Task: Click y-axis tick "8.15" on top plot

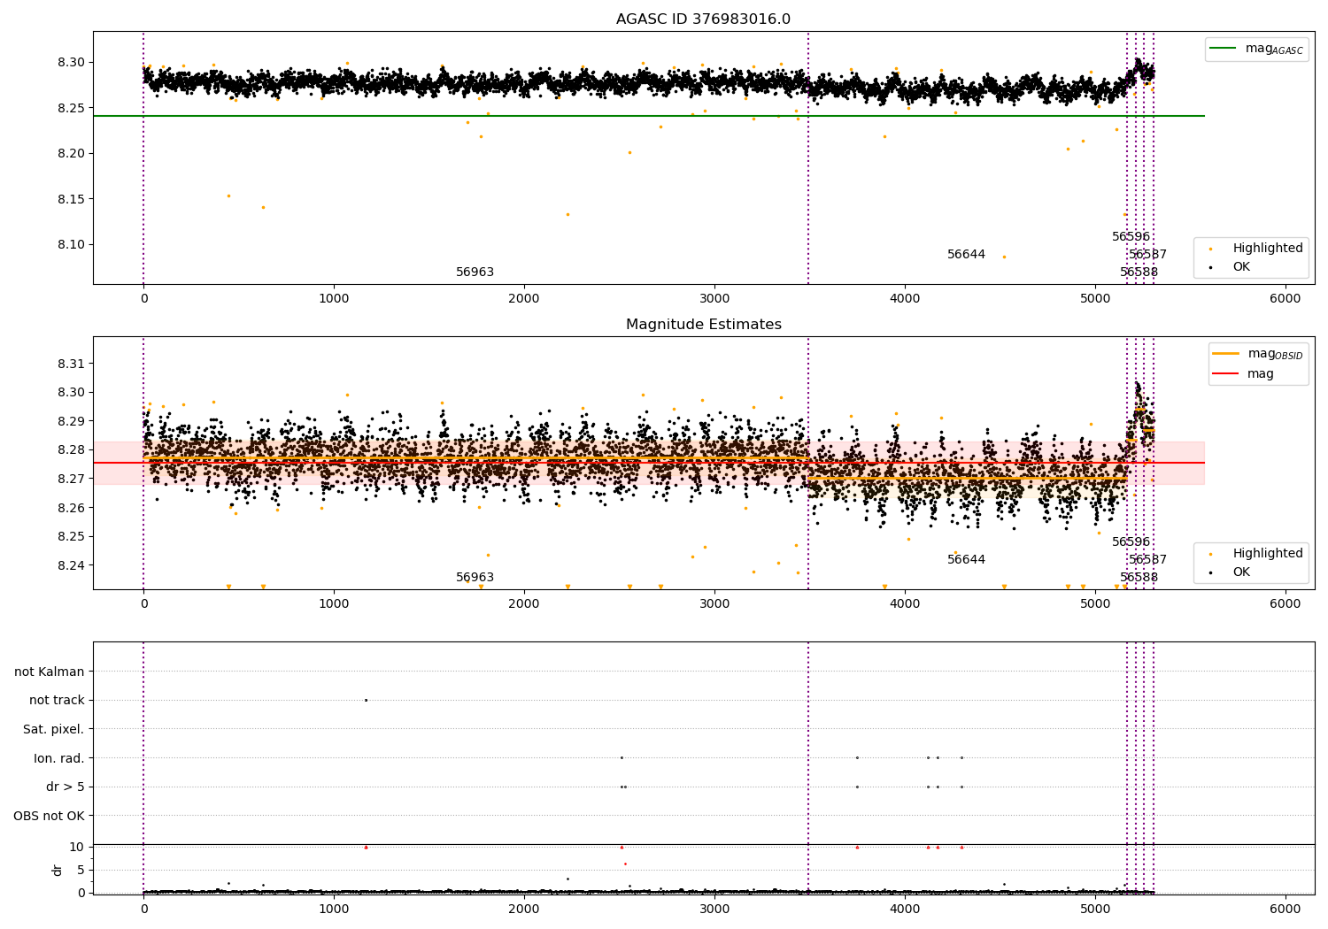Action: click(x=73, y=199)
